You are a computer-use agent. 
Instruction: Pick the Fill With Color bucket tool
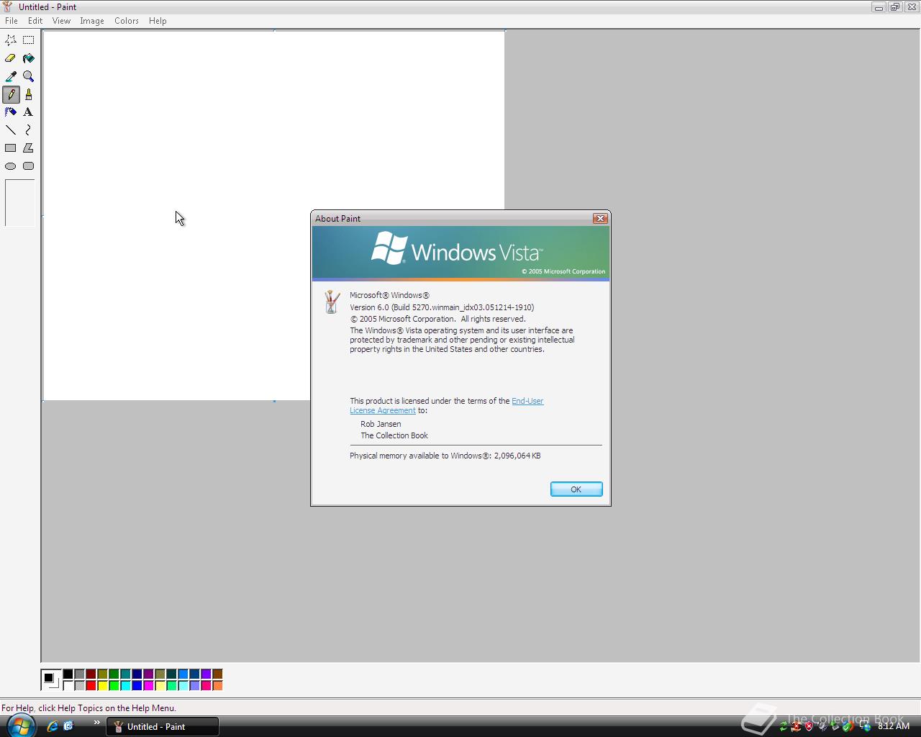point(28,58)
